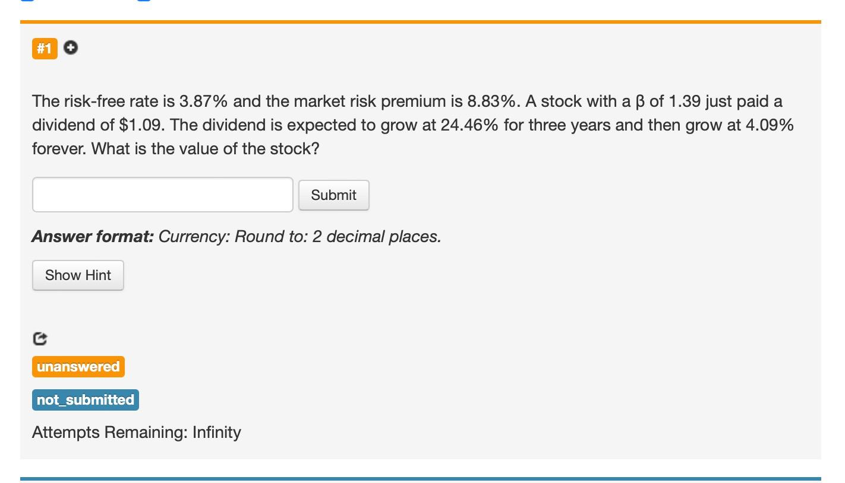Click the orange progress bar above question #1
The height and width of the screenshot is (483, 845).
point(420,21)
